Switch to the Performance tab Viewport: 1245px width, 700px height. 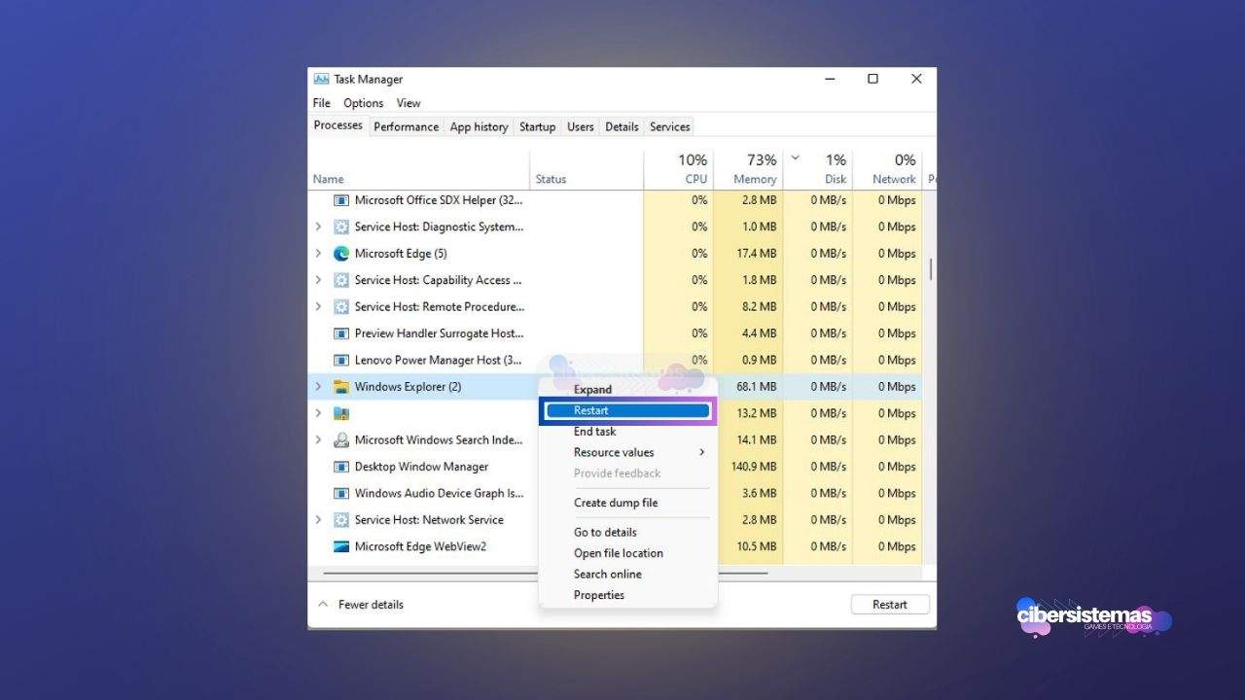[x=406, y=126]
